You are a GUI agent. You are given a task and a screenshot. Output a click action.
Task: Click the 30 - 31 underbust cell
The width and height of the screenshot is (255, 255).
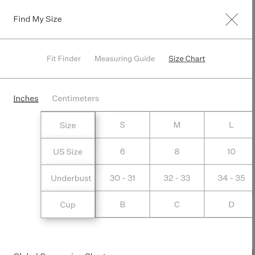122,178
